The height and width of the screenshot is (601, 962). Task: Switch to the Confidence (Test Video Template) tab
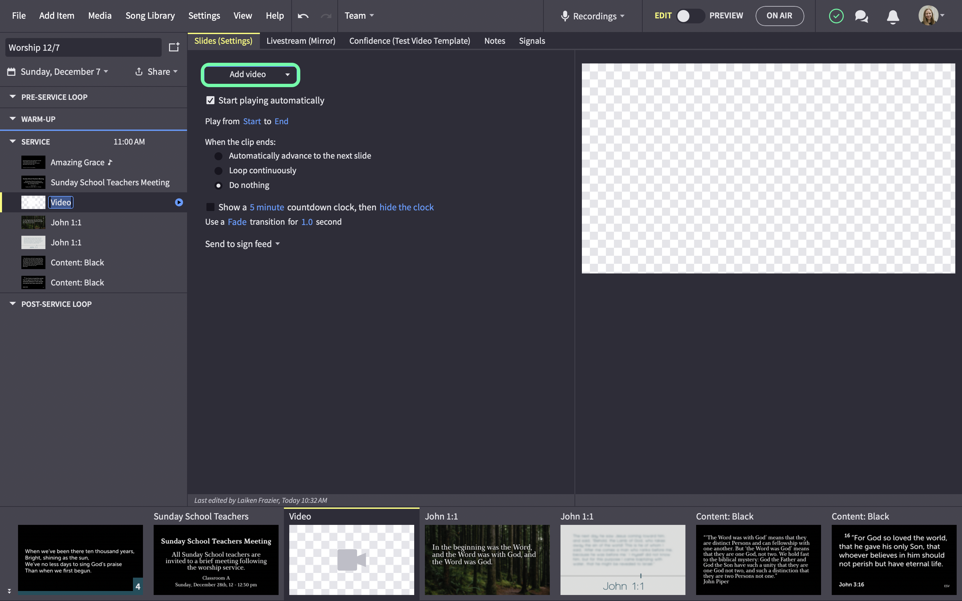[410, 41]
